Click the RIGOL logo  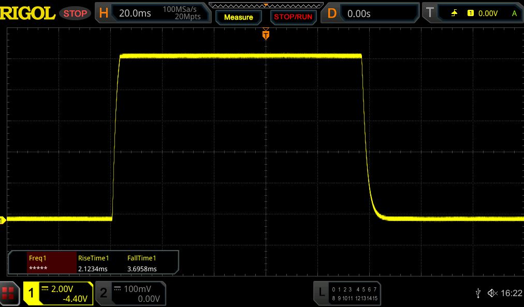27,13
